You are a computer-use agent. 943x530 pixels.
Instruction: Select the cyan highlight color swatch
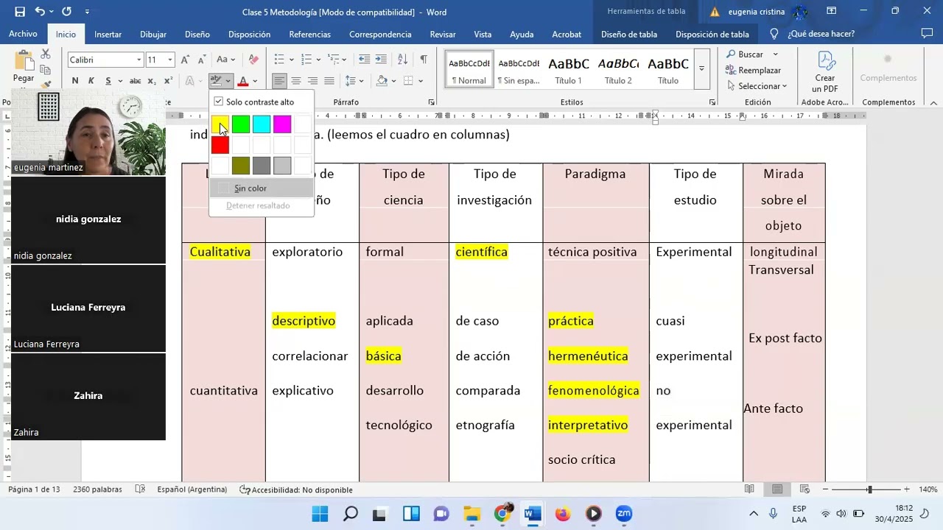pyautogui.click(x=262, y=124)
